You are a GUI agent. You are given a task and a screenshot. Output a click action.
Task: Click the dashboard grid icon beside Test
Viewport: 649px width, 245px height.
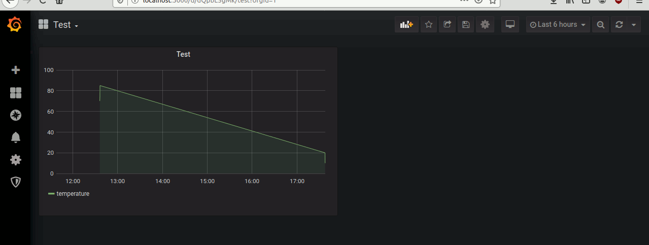pyautogui.click(x=43, y=24)
